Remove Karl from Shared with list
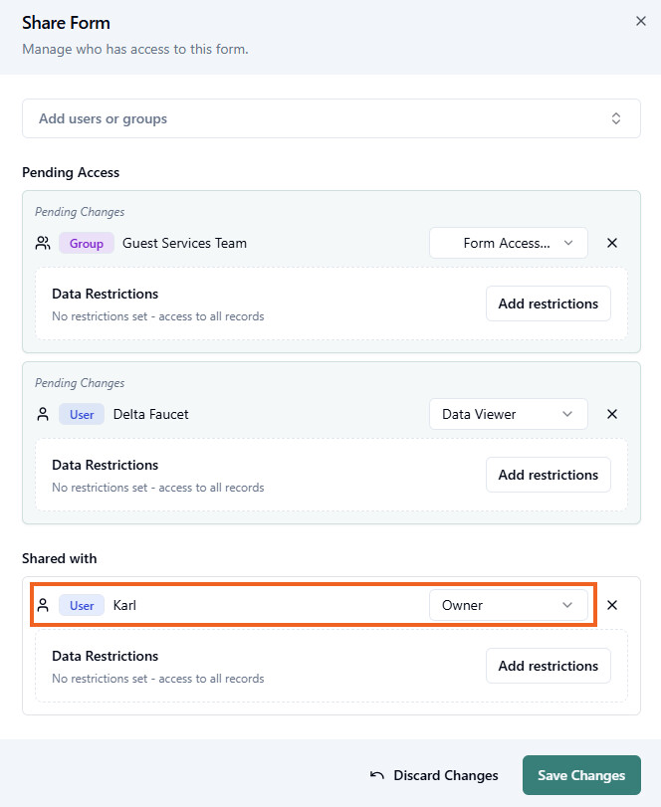Screen dimensions: 661x807 point(611,605)
